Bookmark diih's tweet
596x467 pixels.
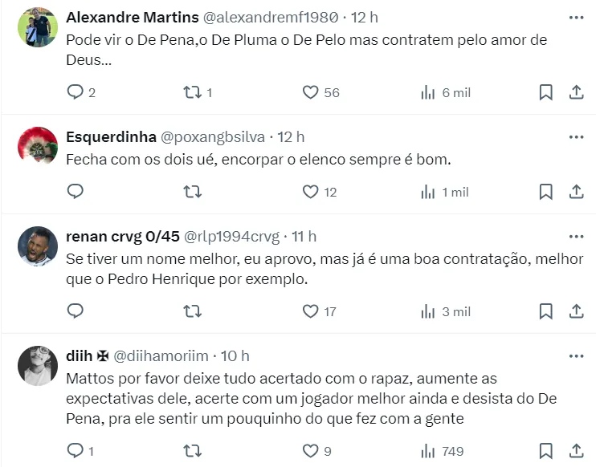pos(545,451)
